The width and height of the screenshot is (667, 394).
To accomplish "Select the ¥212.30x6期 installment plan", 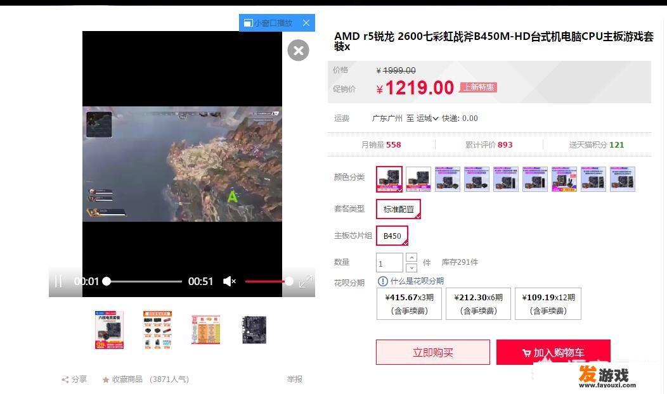I will point(478,304).
